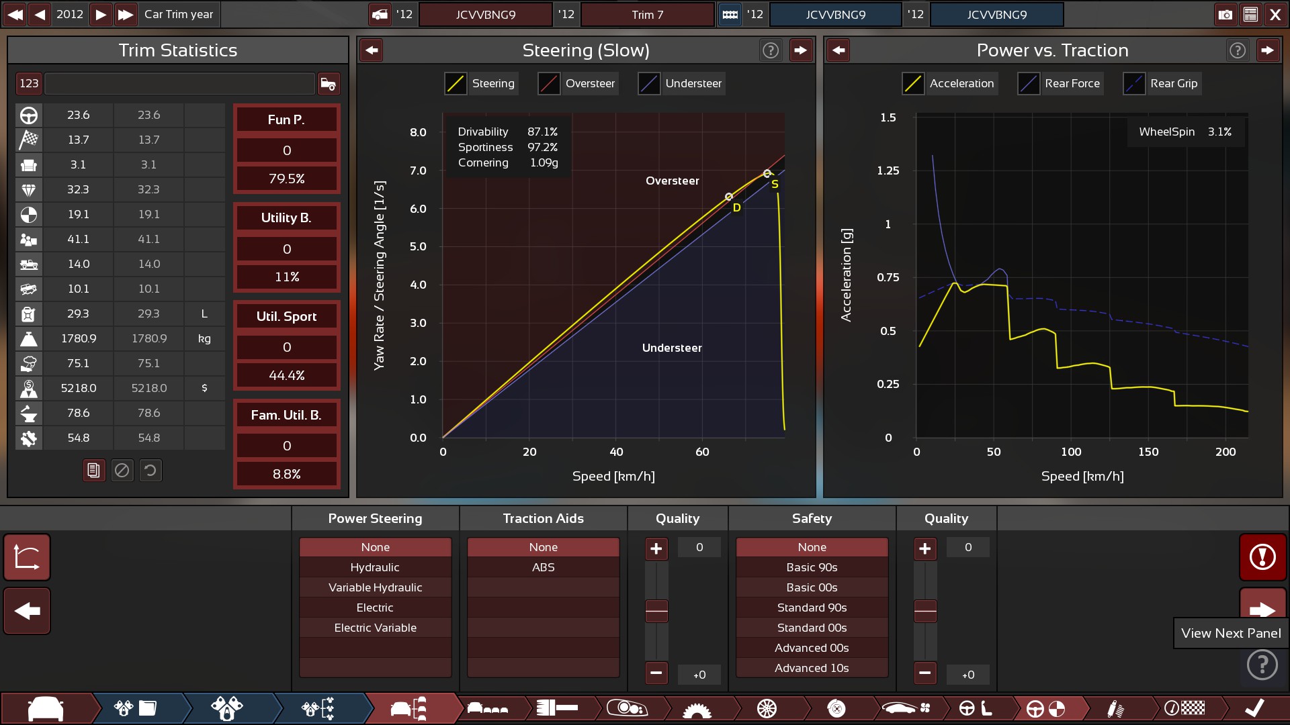
Task: Open the calculator icon in the top bar
Action: (x=1250, y=14)
